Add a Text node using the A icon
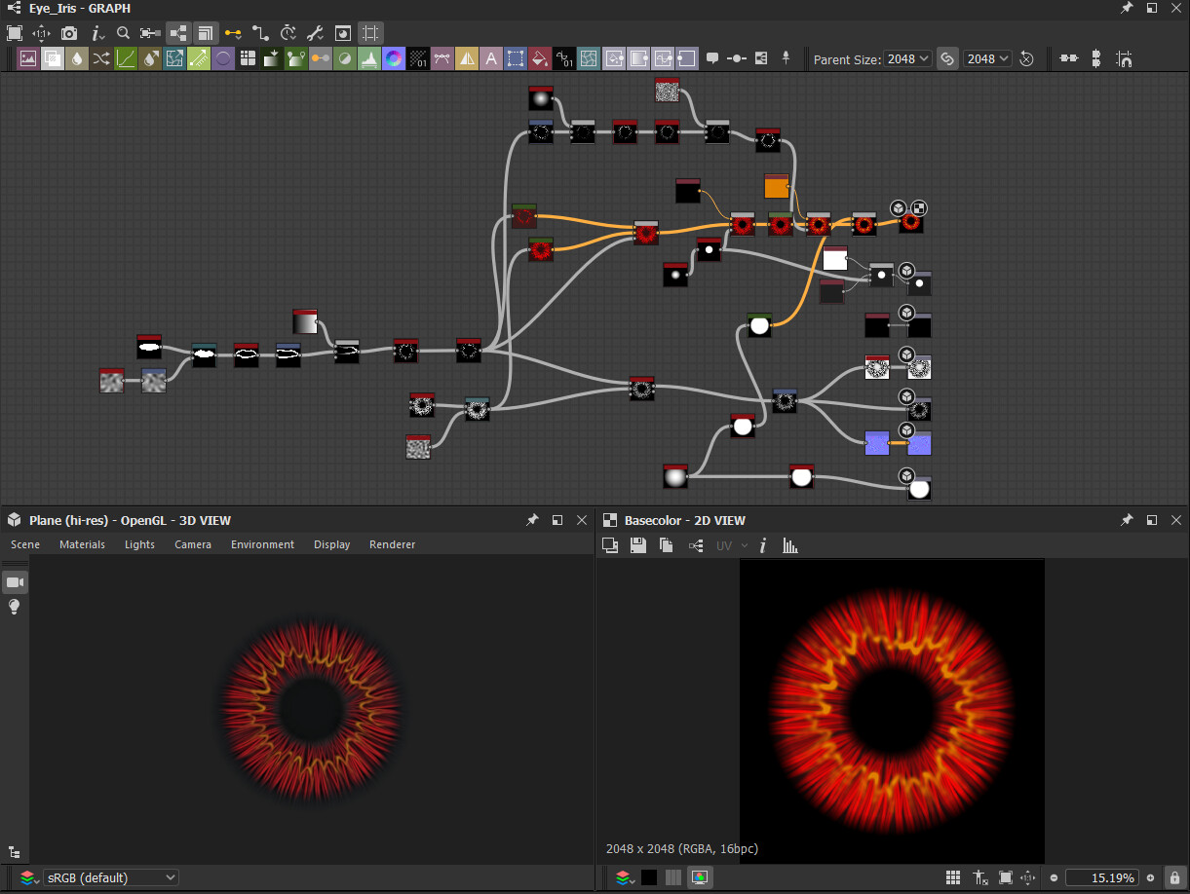Image resolution: width=1190 pixels, height=894 pixels. (x=491, y=58)
